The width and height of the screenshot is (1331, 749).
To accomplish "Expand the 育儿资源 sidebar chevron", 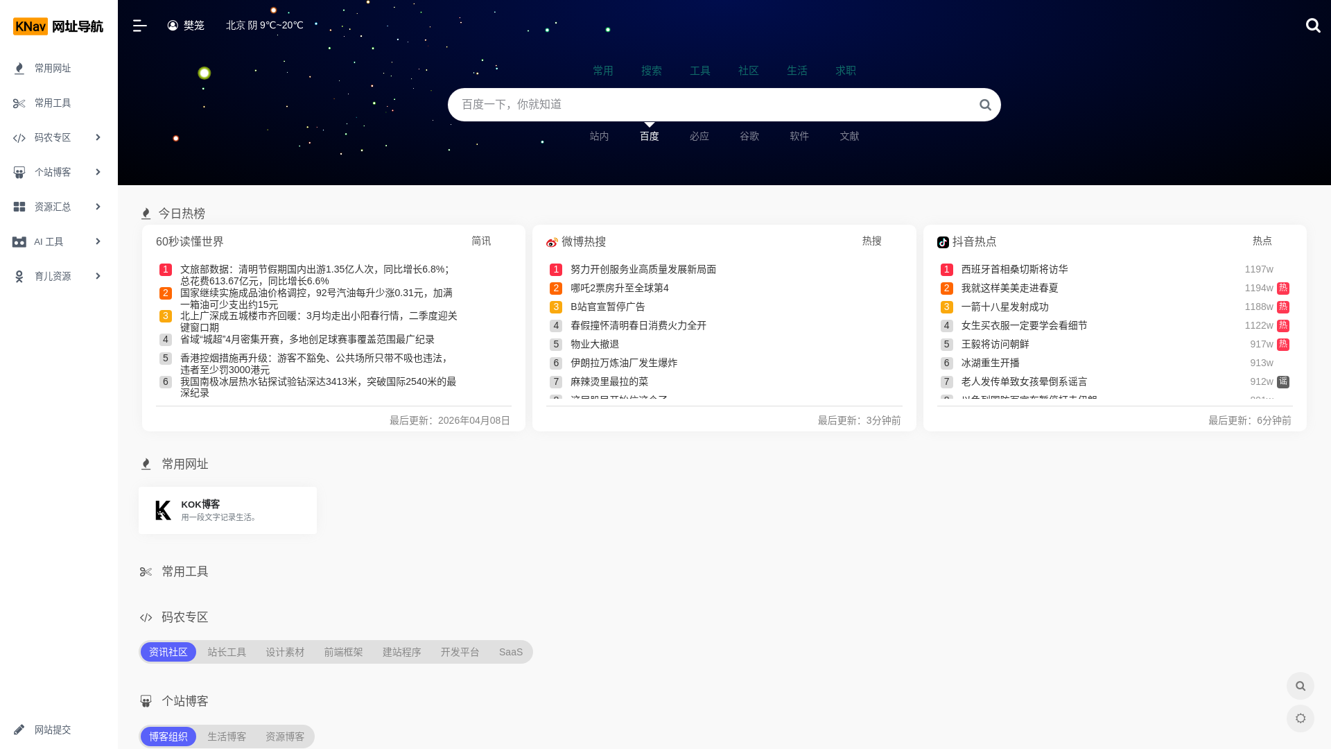I will 98,276.
